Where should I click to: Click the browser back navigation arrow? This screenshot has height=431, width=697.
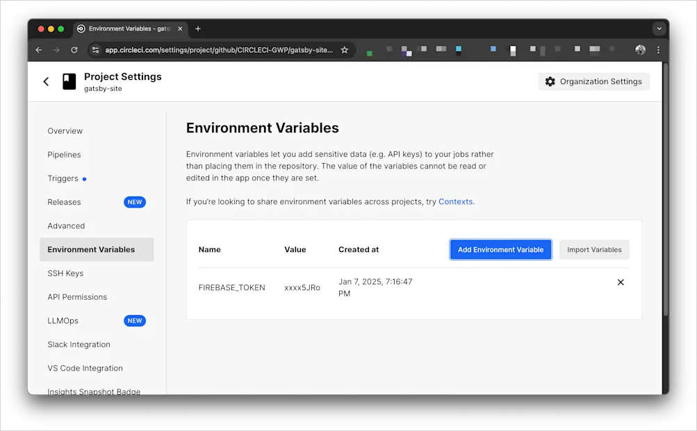(39, 50)
